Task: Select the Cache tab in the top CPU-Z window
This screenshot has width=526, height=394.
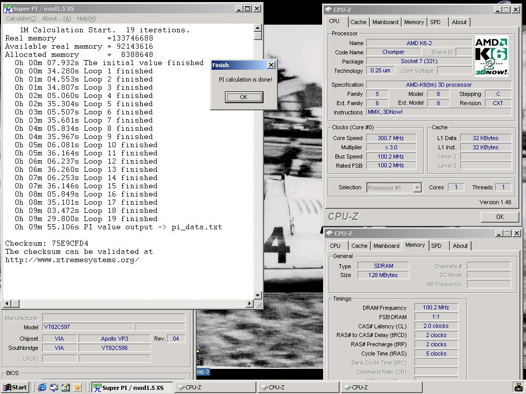Action: pos(358,22)
